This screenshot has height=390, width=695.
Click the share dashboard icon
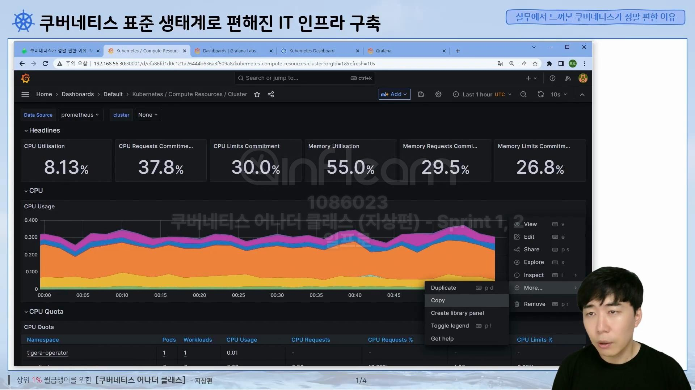coord(271,94)
